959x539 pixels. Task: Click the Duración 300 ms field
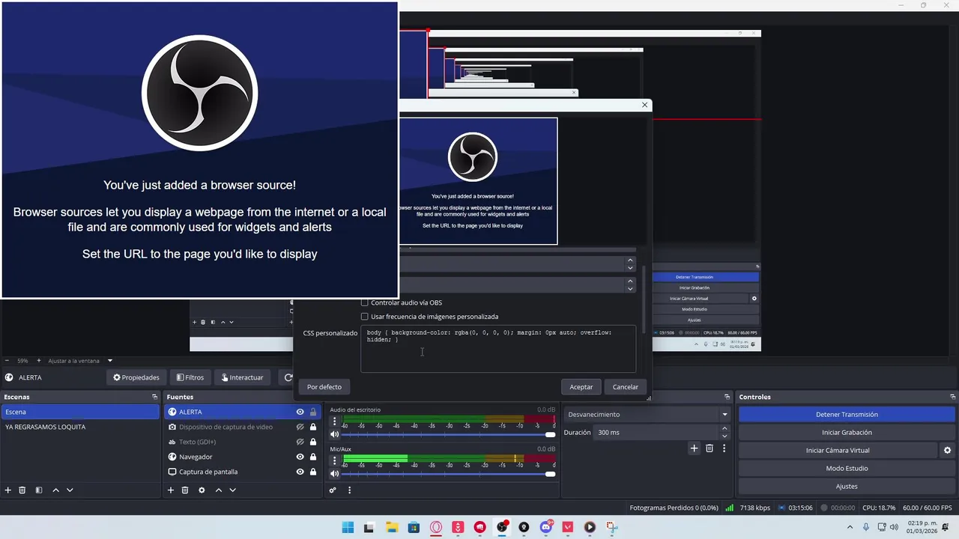[x=656, y=432]
